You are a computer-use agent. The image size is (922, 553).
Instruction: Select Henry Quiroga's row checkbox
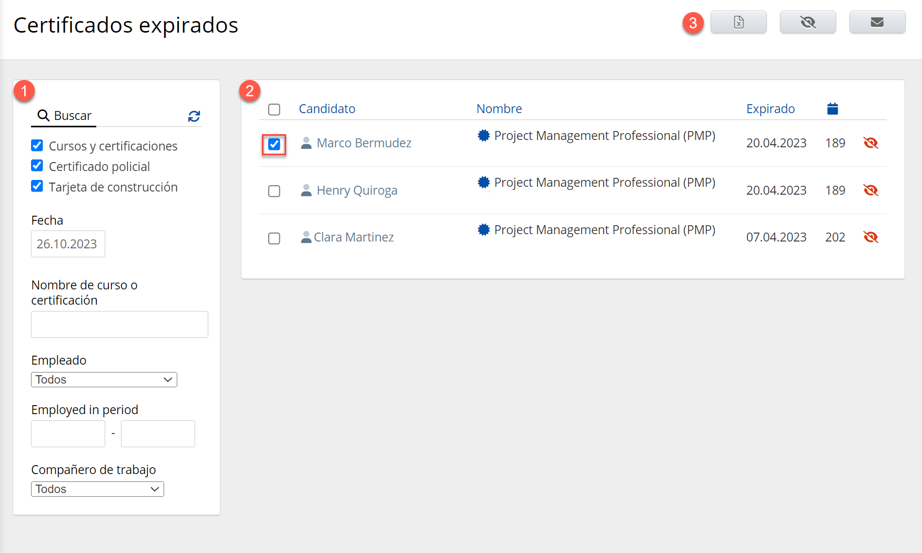(274, 191)
